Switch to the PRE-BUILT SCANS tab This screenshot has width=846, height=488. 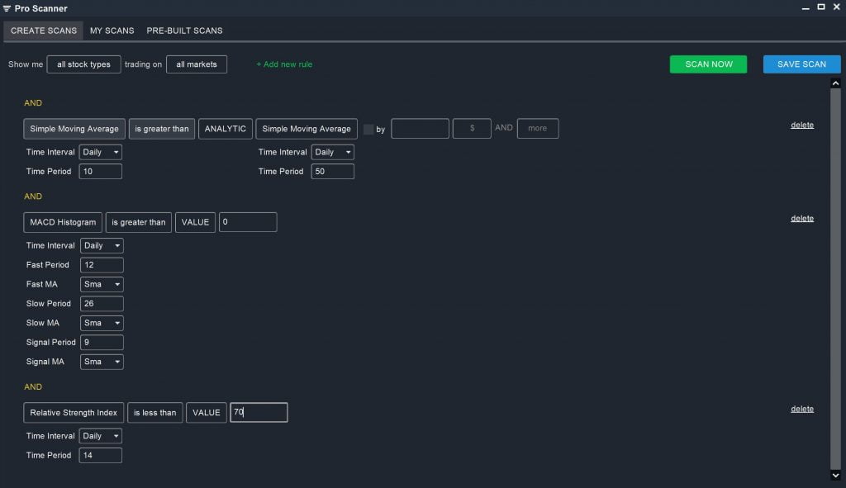coord(183,31)
